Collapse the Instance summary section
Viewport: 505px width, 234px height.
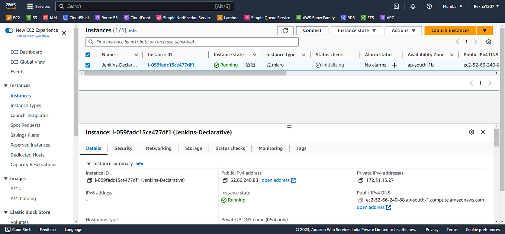89,164
